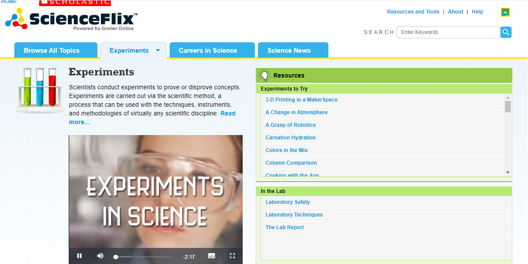
Task: Click the -2:17 remaining time display
Action: [x=189, y=257]
